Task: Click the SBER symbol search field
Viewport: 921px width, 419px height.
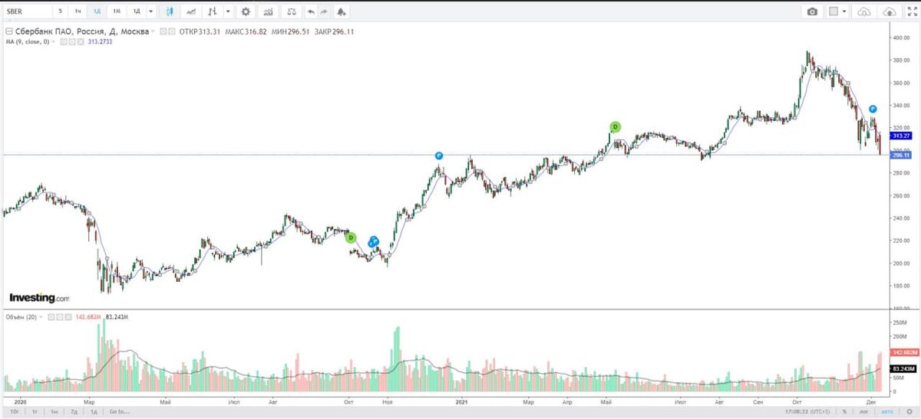Action: tap(27, 11)
